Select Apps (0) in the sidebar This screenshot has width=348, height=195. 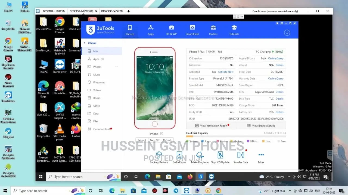coord(101,59)
